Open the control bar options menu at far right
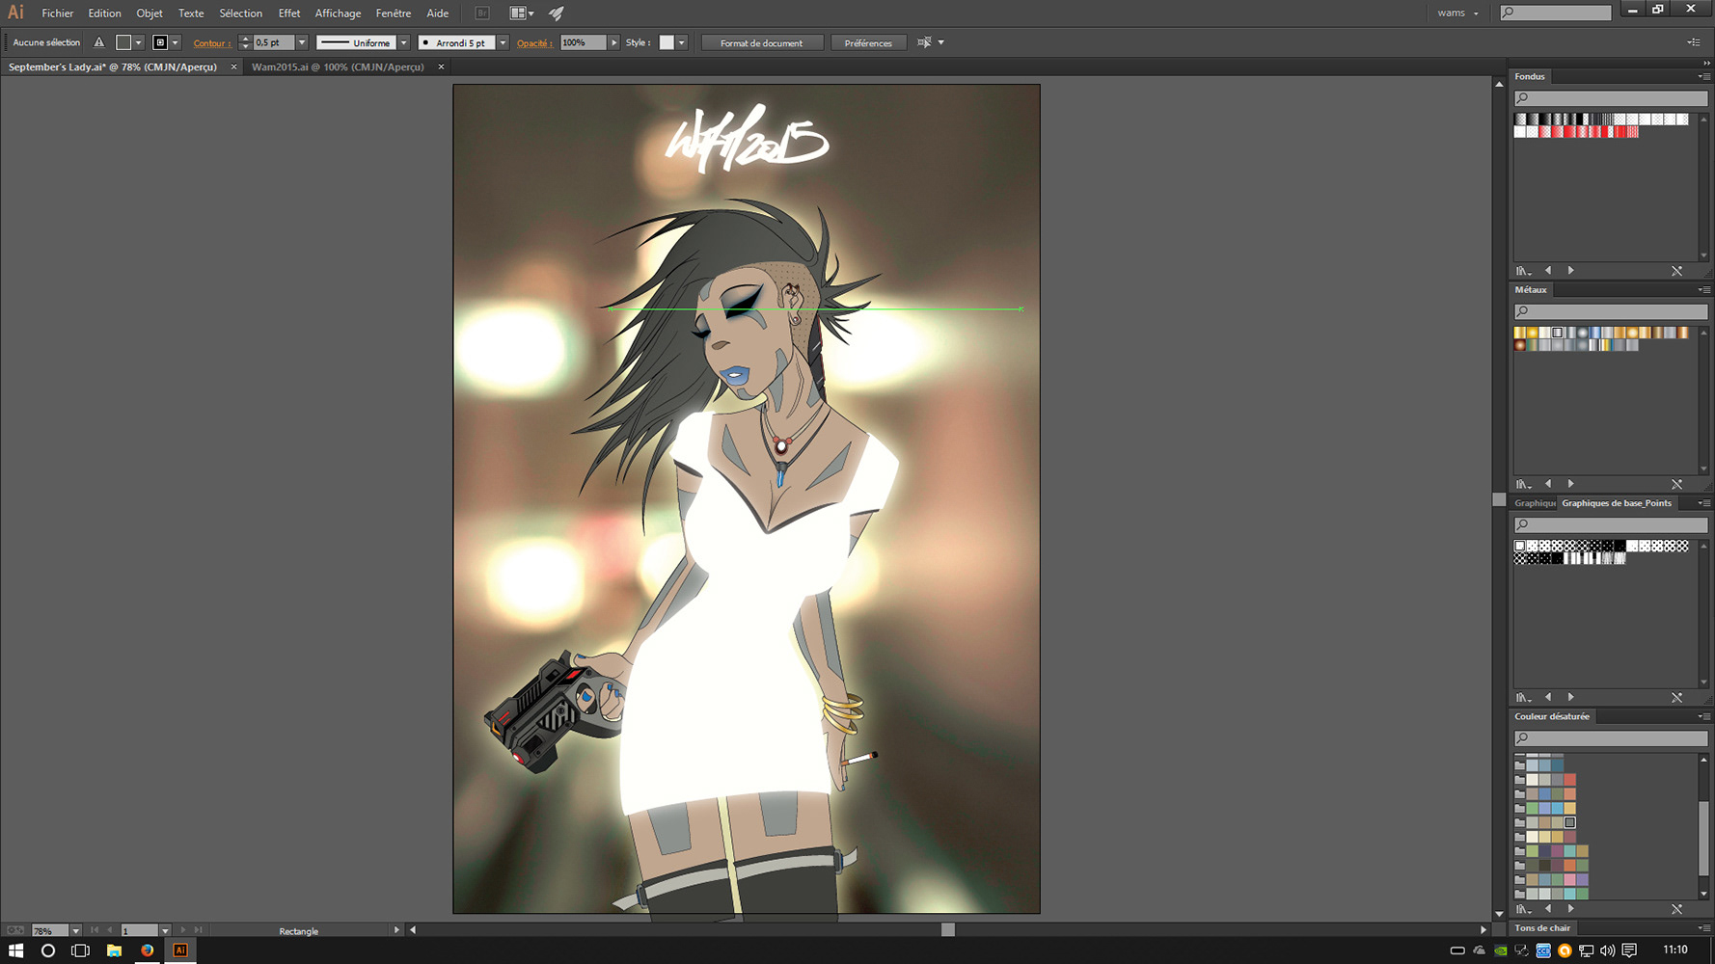The width and height of the screenshot is (1715, 964). (1693, 42)
